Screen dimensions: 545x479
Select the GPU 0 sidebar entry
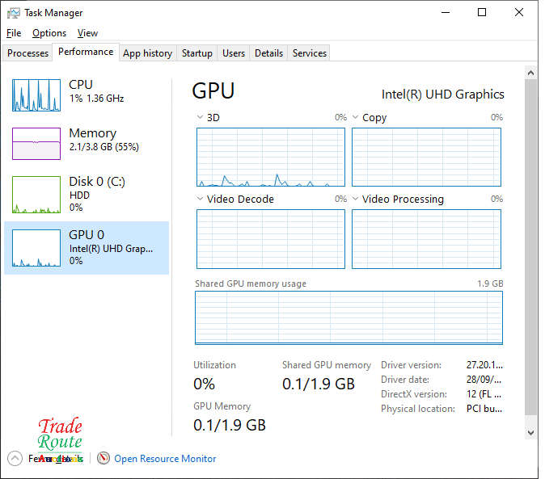click(87, 247)
